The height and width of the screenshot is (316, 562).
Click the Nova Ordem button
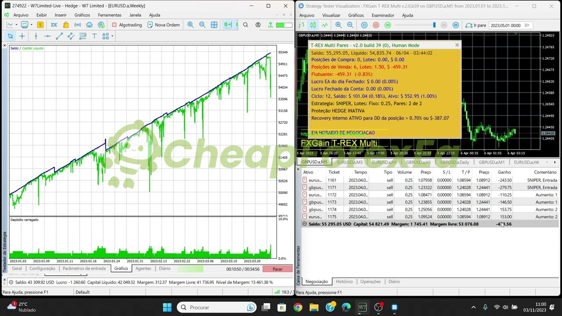[163, 25]
